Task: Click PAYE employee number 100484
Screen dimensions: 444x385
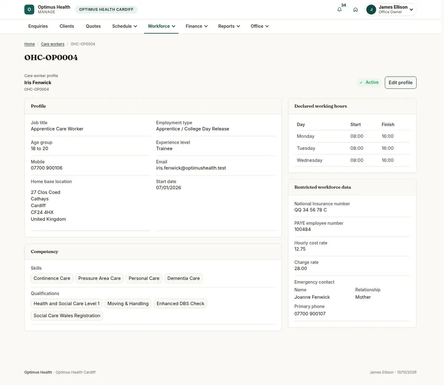Action: click(303, 229)
